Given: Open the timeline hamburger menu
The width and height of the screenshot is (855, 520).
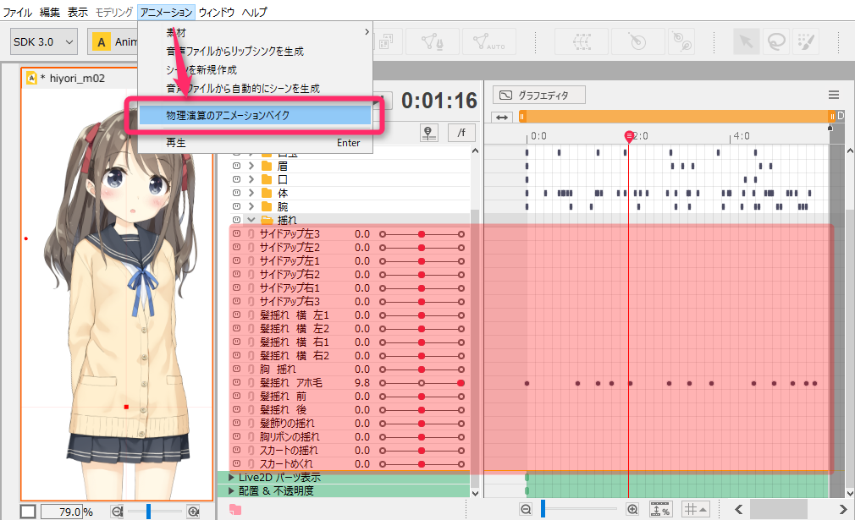Looking at the screenshot, I should (x=834, y=95).
